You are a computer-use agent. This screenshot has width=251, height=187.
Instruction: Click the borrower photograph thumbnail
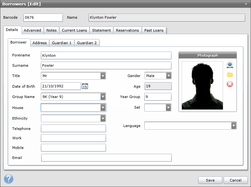click(202, 86)
